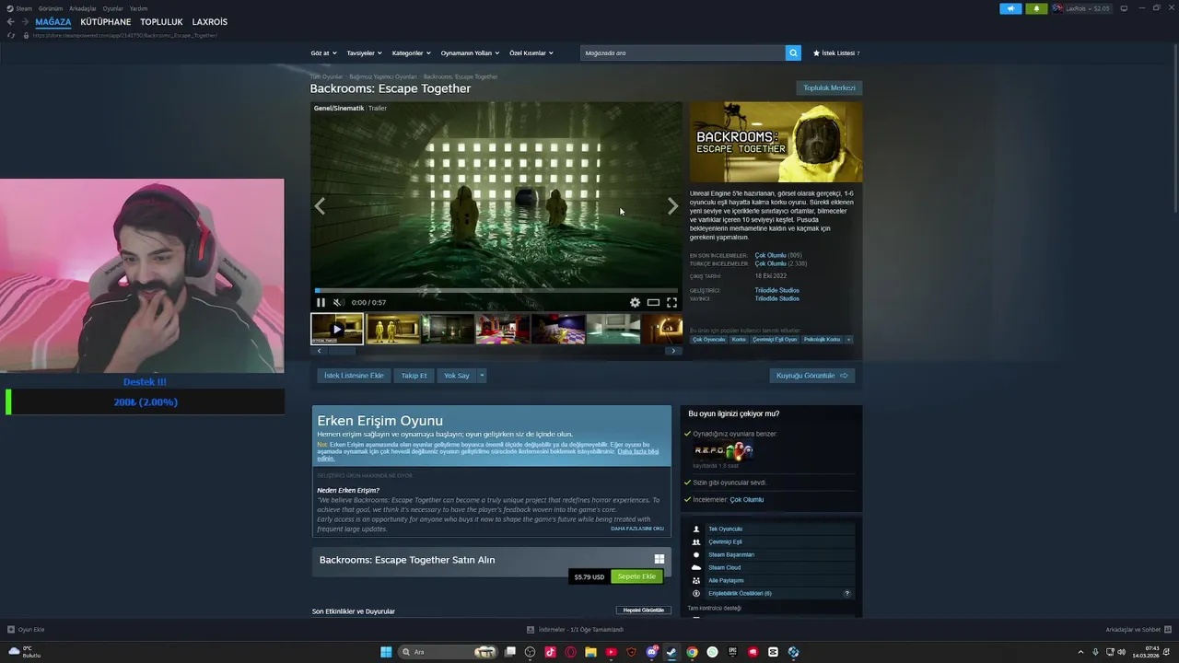This screenshot has height=663, width=1179.
Task: Open the Özel Kısımlar dropdown
Action: [531, 53]
